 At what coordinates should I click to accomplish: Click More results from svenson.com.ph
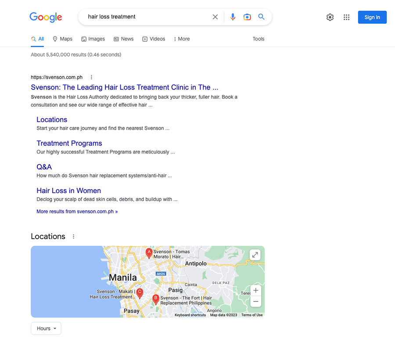click(x=77, y=212)
